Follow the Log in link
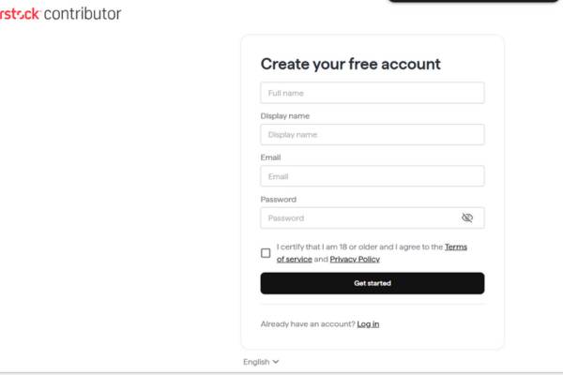The image size is (563, 375). (x=368, y=324)
